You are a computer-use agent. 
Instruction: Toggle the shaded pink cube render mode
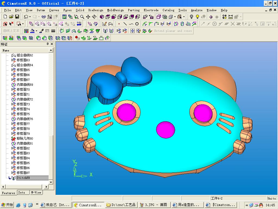159,17
